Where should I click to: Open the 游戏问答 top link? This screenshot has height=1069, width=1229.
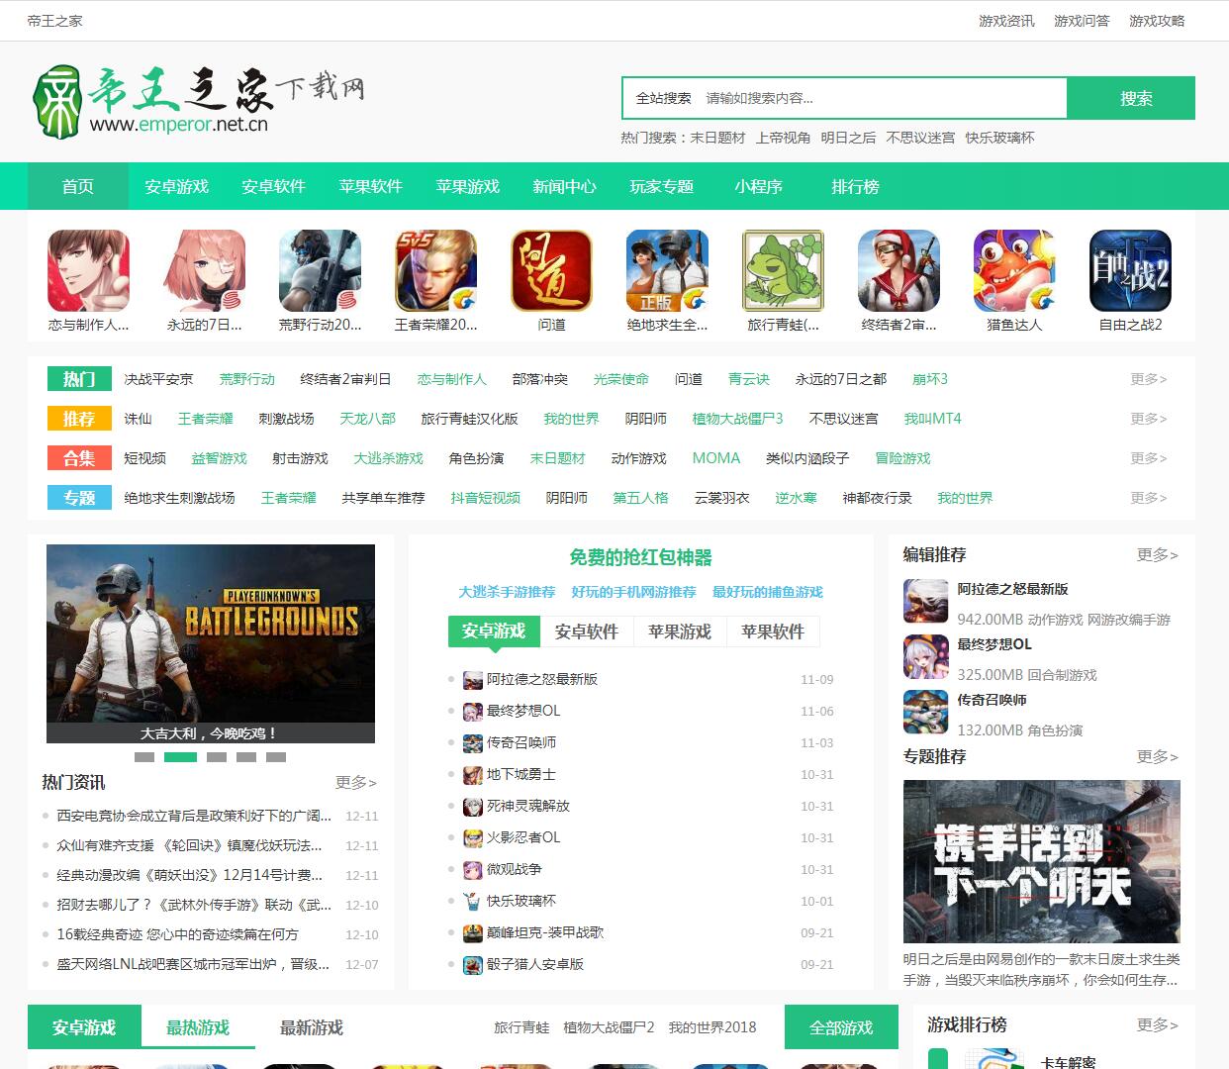point(1082,21)
